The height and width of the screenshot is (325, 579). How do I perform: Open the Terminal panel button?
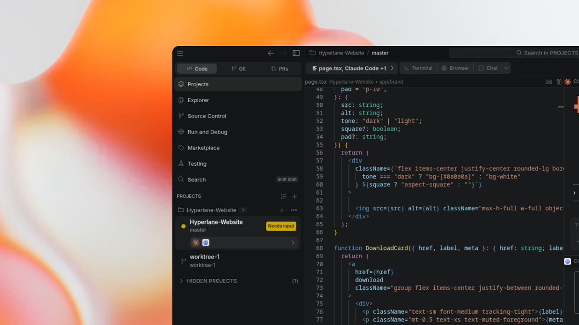tap(418, 68)
